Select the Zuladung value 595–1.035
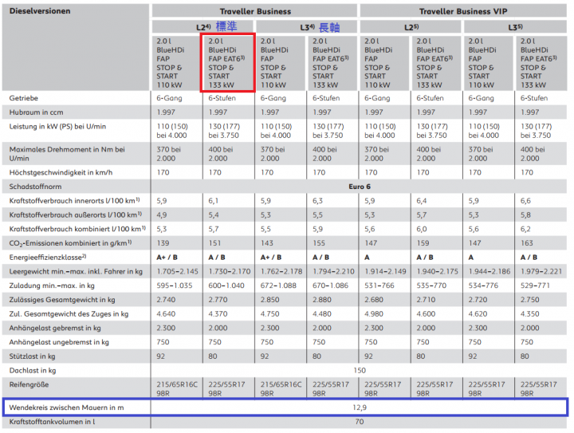Screen dimensions: 574x433 pos(175,285)
